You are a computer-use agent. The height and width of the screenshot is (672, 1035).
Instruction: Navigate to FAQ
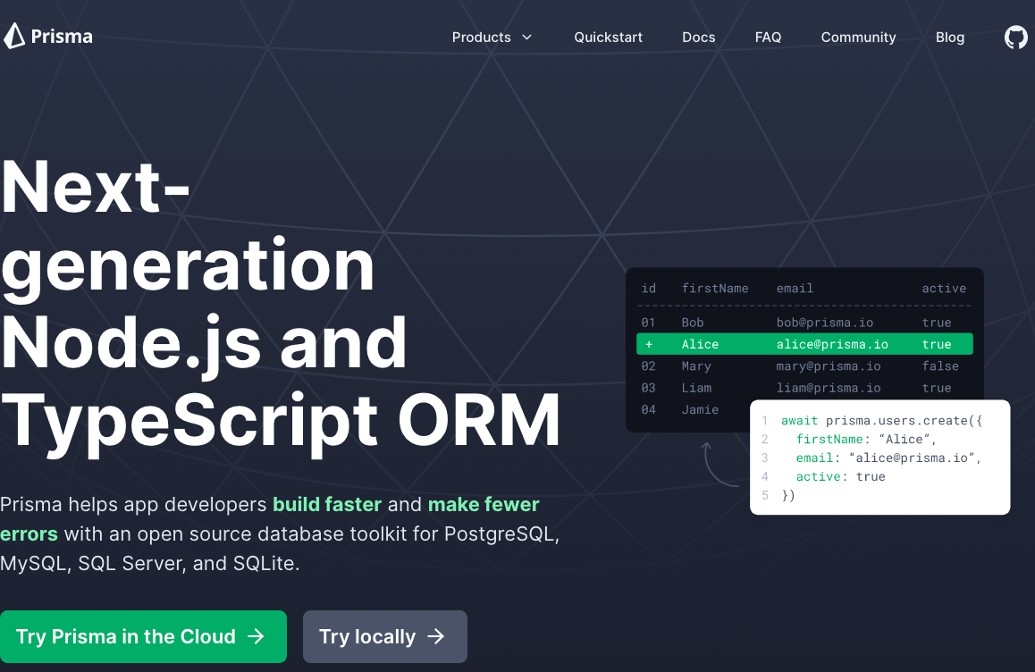(x=768, y=38)
